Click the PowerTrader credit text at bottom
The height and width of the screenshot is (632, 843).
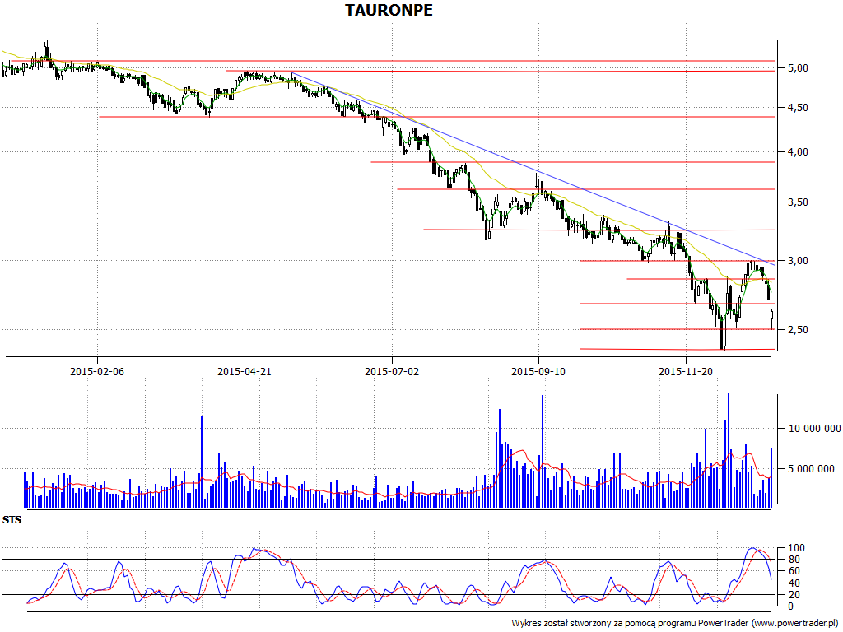677,623
